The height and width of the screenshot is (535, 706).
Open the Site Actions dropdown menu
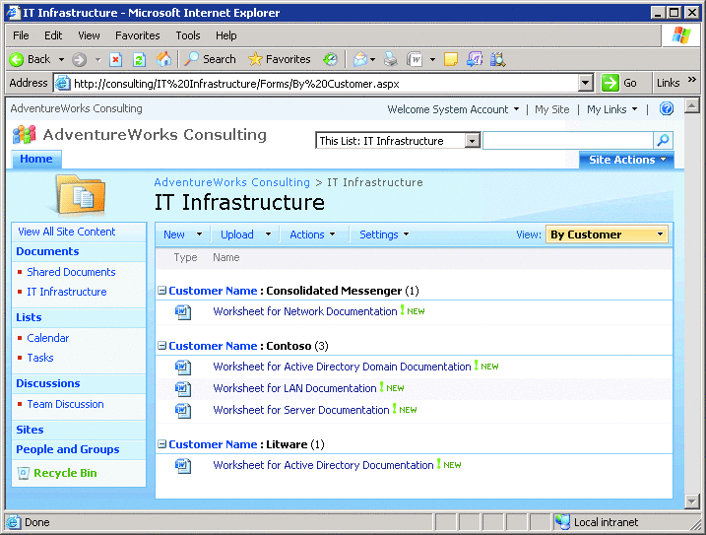[x=627, y=160]
